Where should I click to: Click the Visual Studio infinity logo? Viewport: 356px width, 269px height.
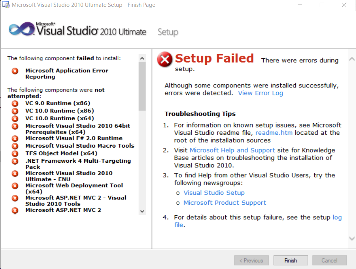click(22, 30)
